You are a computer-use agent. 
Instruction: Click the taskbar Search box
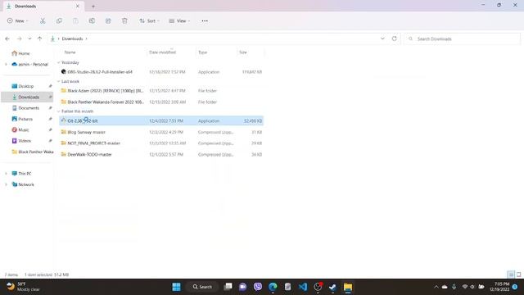(202, 287)
